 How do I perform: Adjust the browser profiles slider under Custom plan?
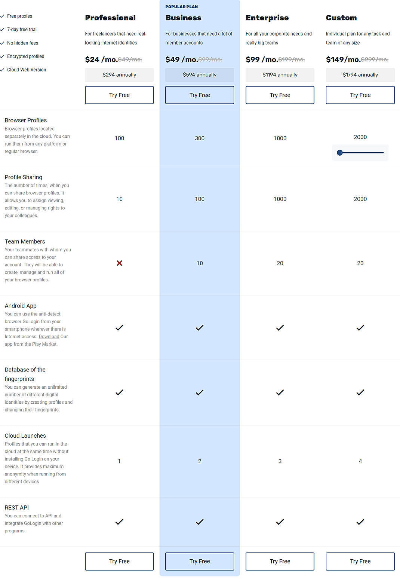point(340,153)
